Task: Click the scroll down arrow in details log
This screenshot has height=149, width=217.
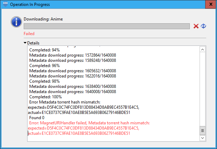Action: (202, 138)
